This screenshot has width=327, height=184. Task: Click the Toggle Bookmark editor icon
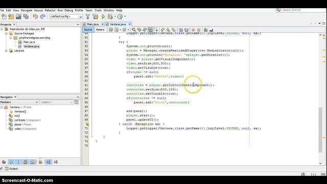[x=174, y=30]
